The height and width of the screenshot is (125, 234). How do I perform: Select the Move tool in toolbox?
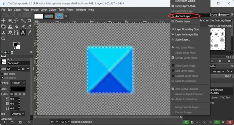point(3,21)
